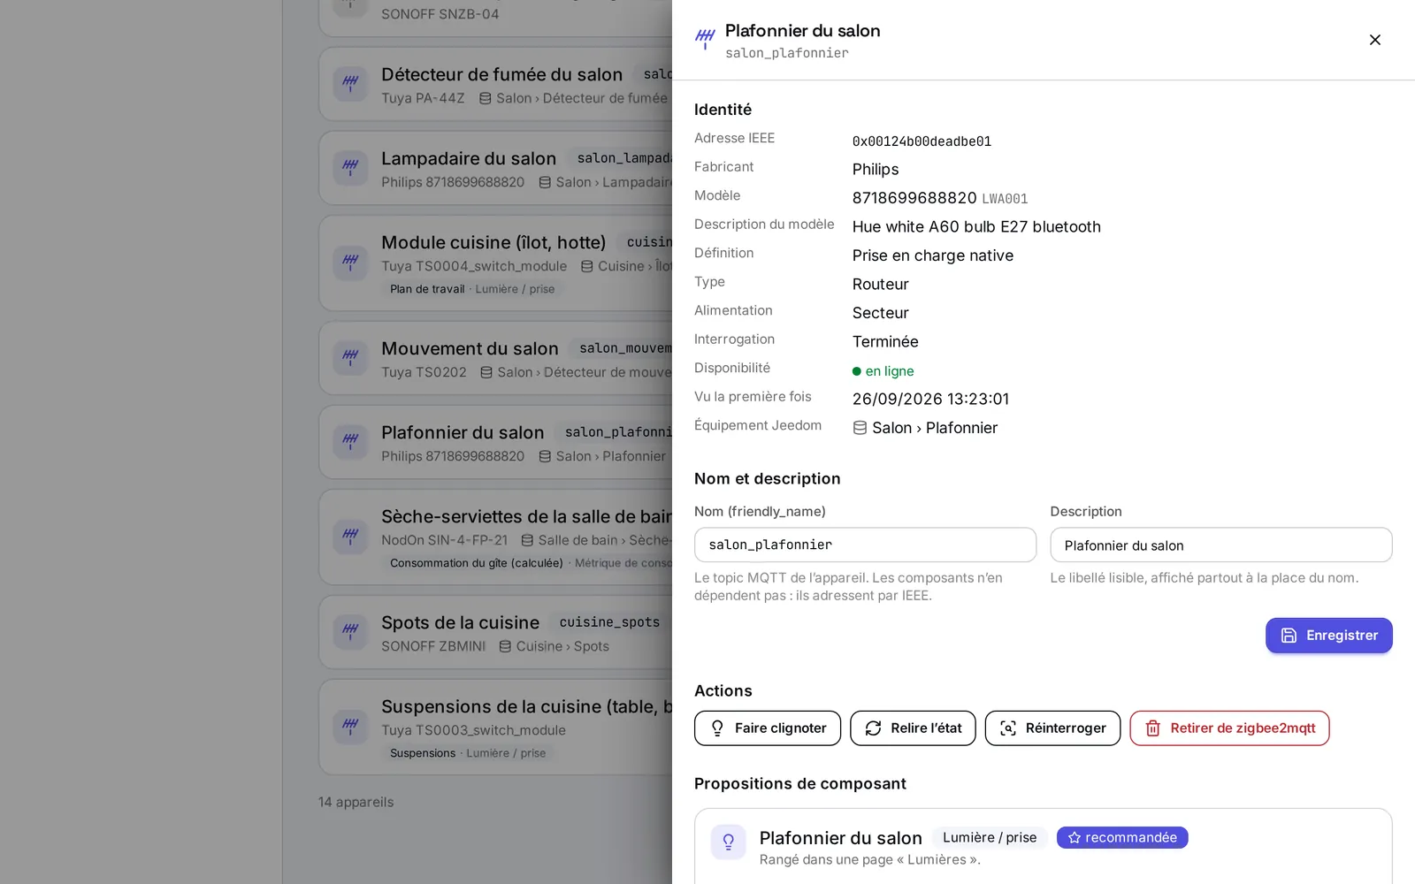Click the Zigbee icon of Sèche-serviettes row
Image resolution: width=1415 pixels, height=884 pixels.
350,537
